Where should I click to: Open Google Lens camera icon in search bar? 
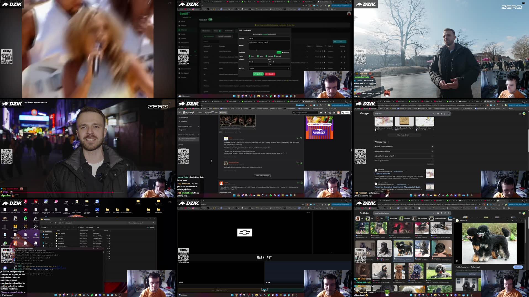[x=445, y=114]
